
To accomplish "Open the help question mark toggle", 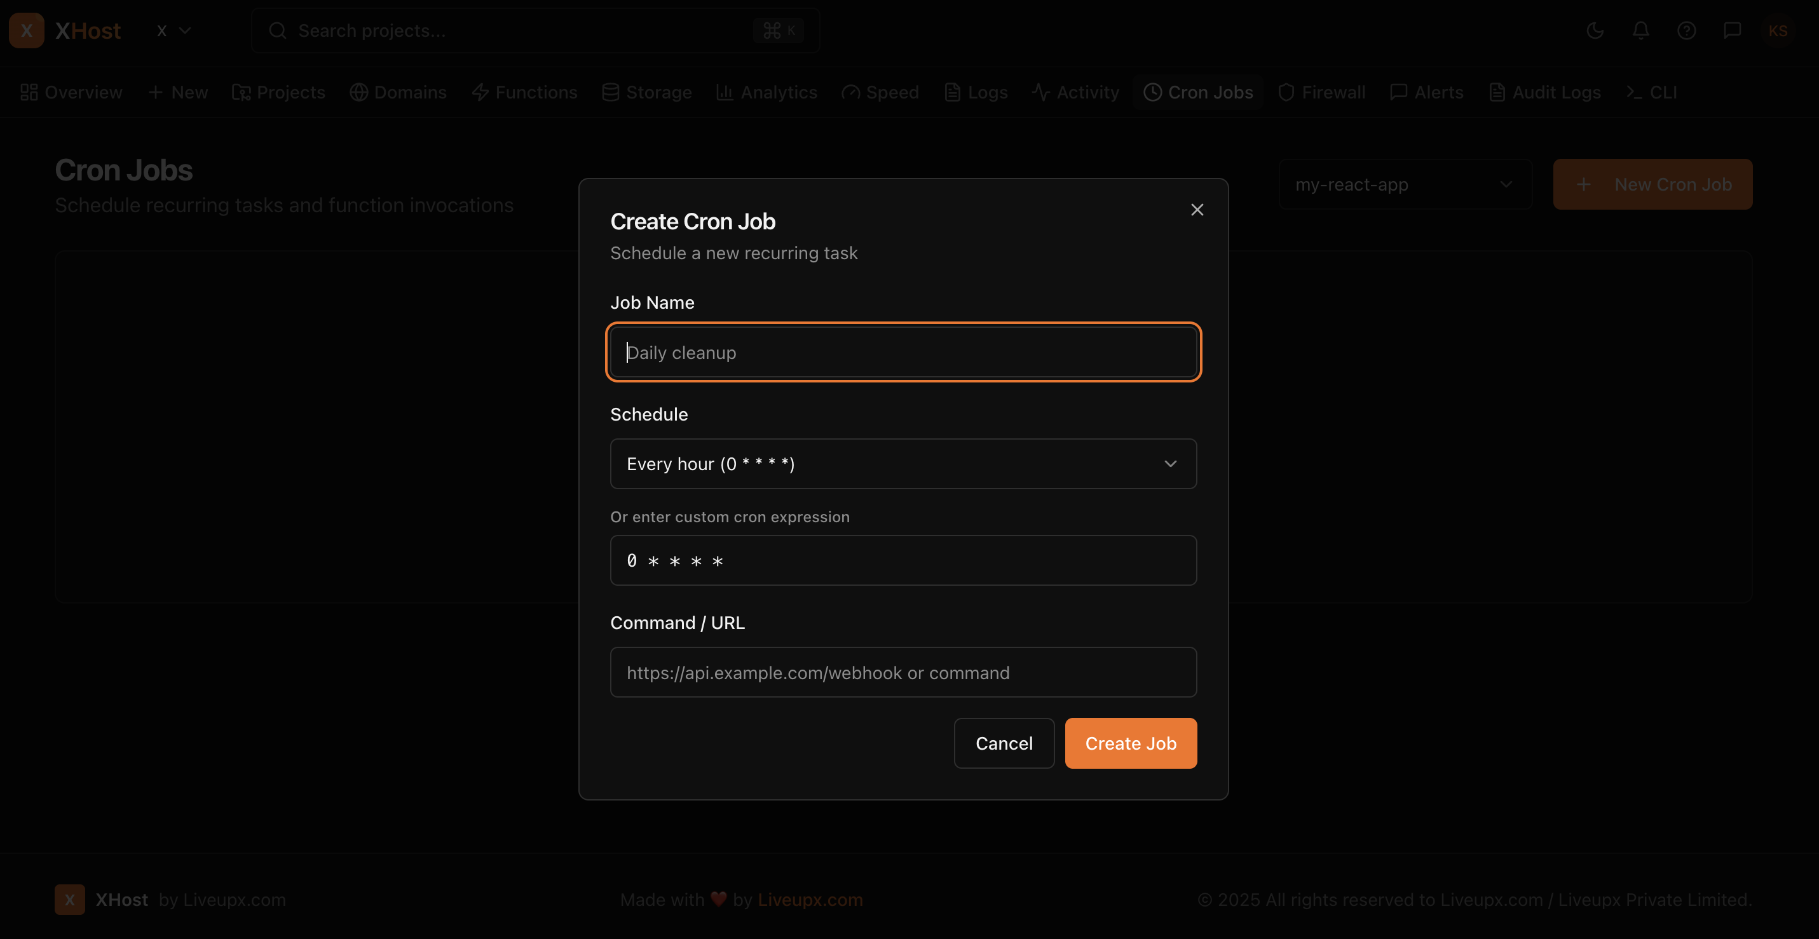I will (x=1687, y=30).
